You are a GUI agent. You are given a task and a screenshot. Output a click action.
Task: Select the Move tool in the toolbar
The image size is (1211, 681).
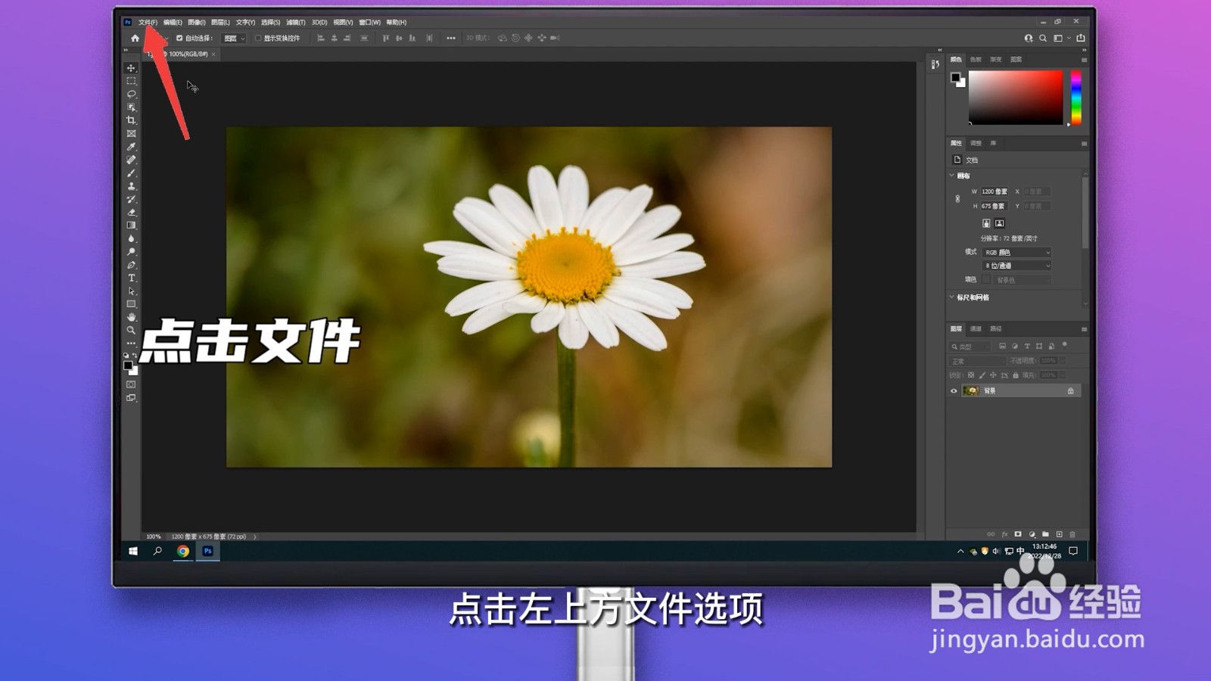click(x=132, y=68)
